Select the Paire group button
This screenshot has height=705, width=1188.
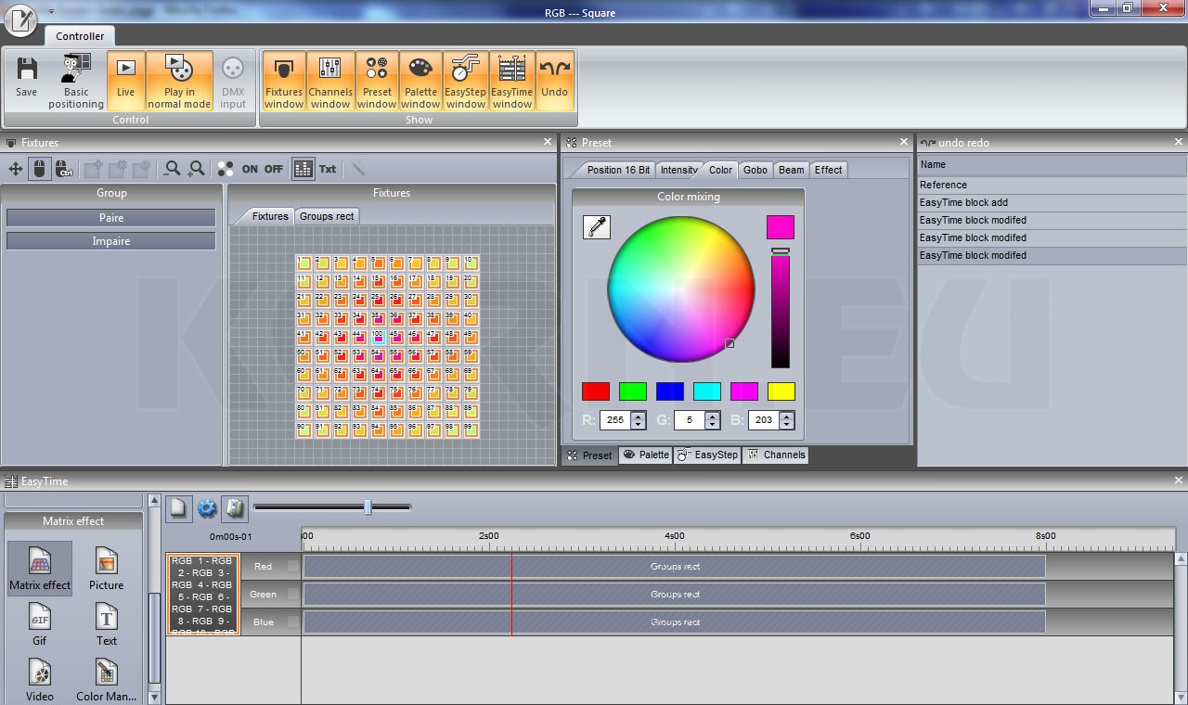click(x=111, y=218)
